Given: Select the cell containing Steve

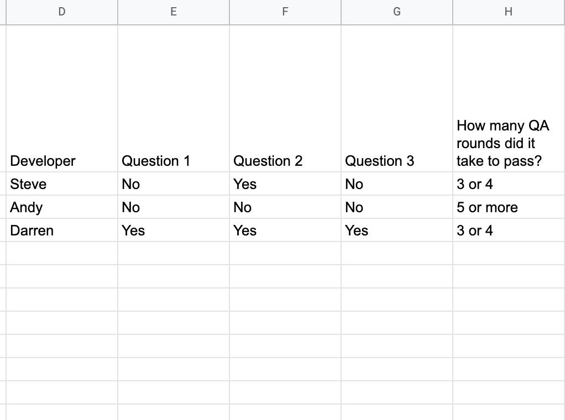Looking at the screenshot, I should click(62, 183).
